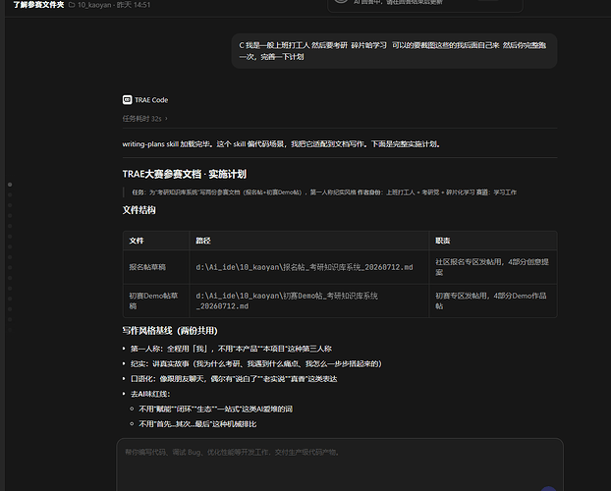
Task: Click the TRAE Code agent icon
Action: click(127, 100)
